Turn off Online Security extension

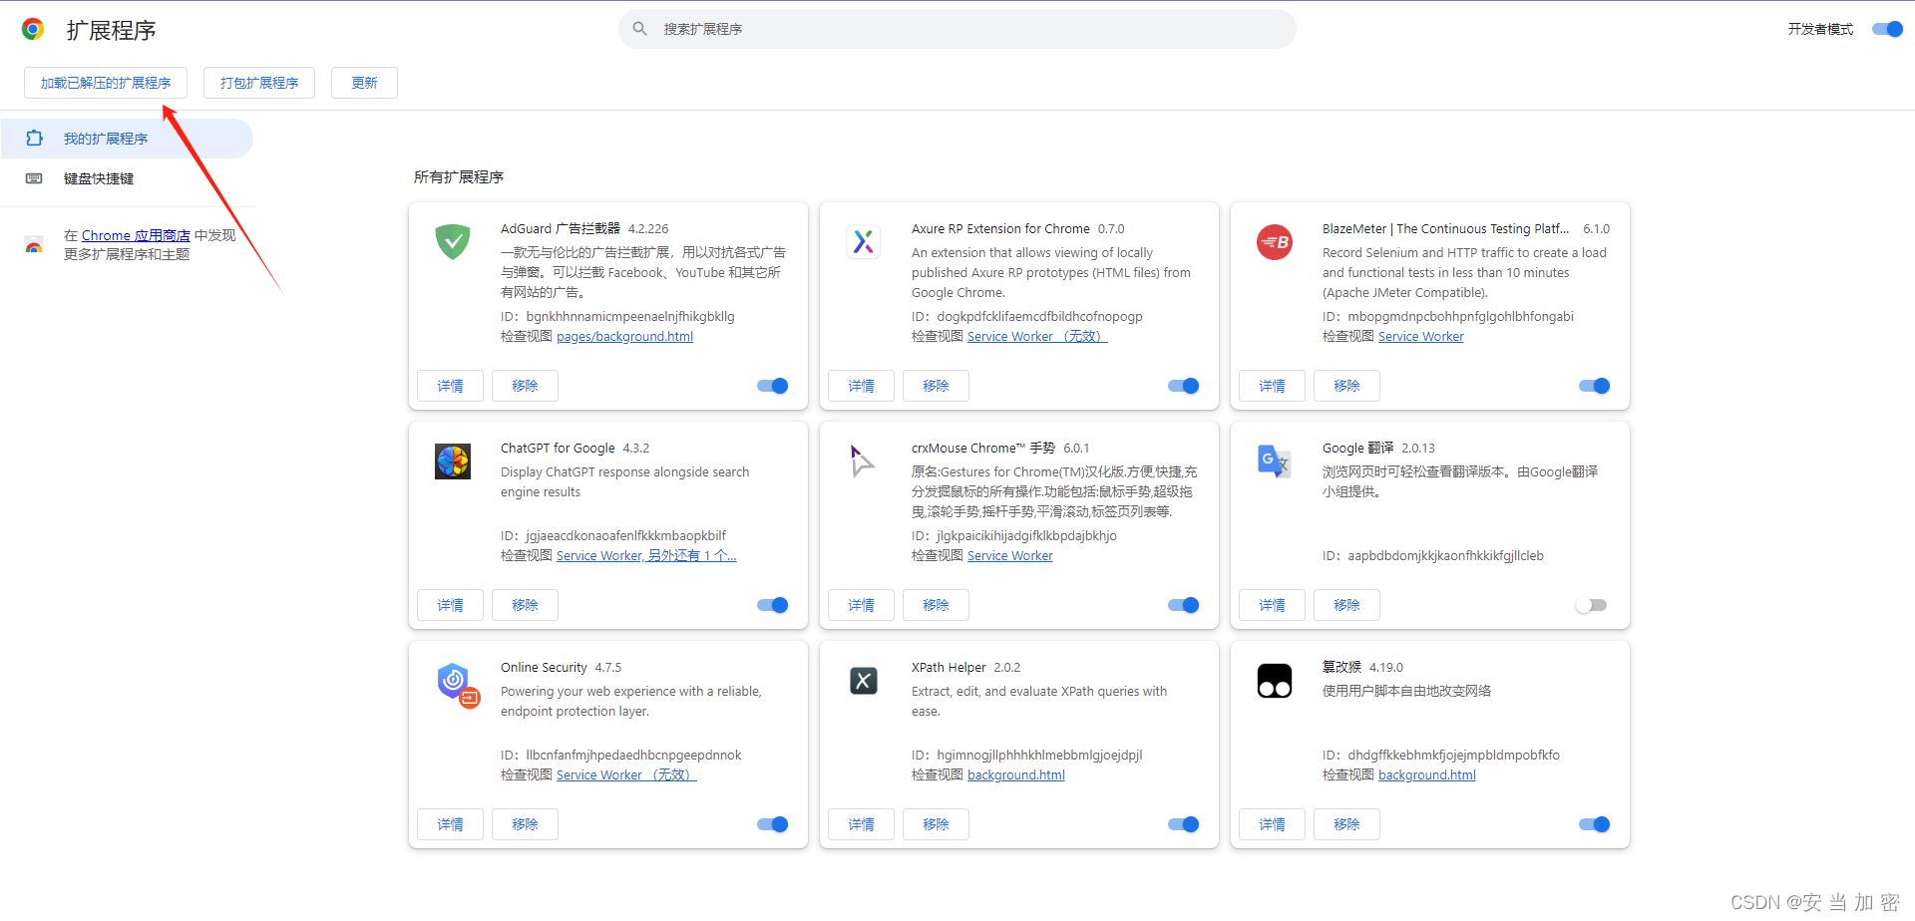click(773, 824)
